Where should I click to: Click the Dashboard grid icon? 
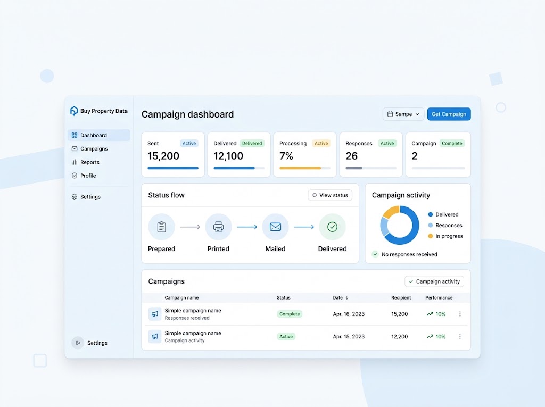(75, 135)
